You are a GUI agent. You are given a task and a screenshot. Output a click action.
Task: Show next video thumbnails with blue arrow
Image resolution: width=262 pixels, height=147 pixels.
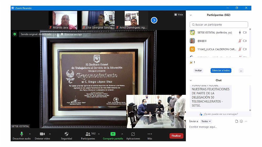154,20
